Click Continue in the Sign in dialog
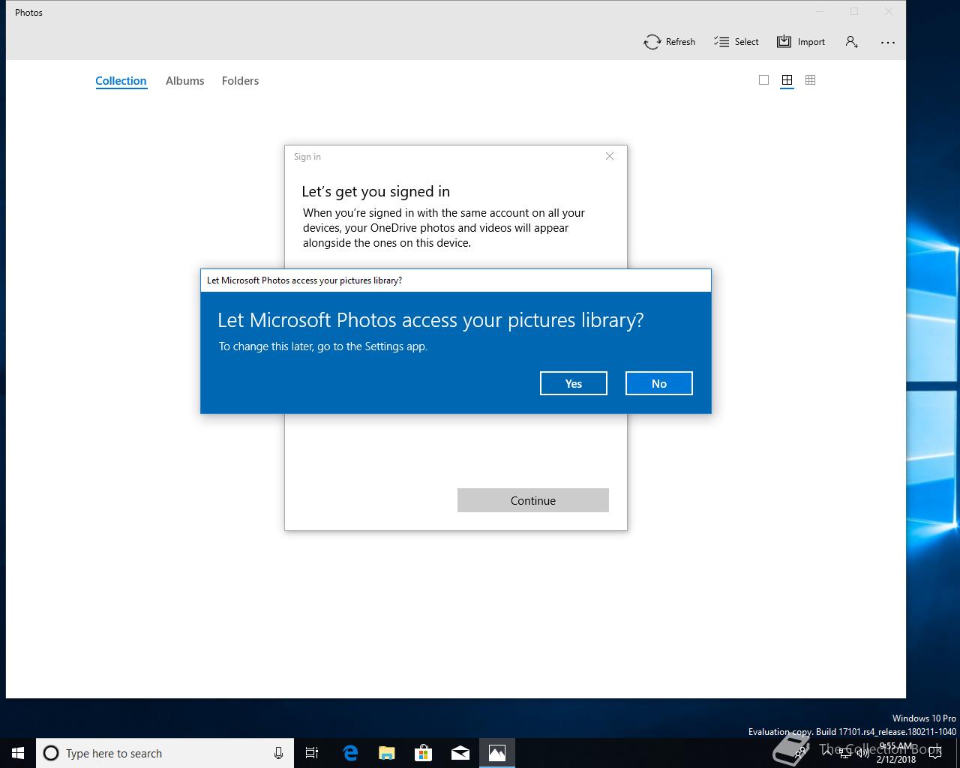960x768 pixels. point(533,500)
